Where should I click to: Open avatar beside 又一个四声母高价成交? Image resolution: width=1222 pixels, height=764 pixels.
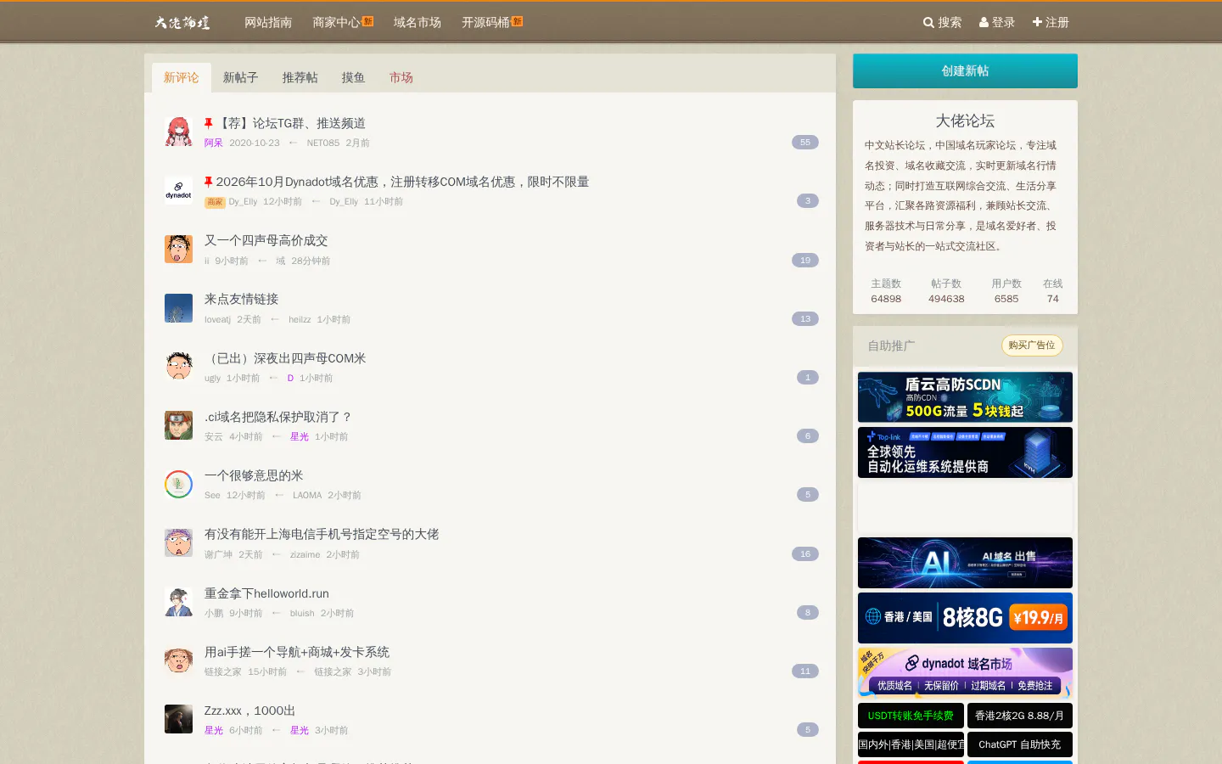(178, 249)
